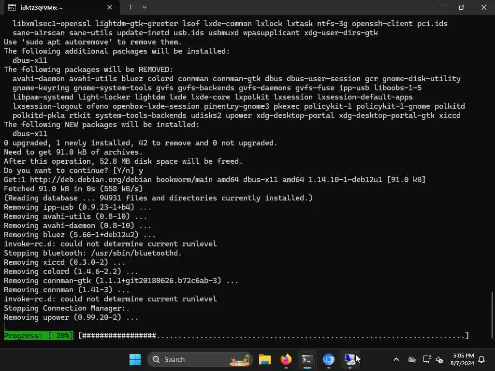Click the terminal icon in the tab
This screenshot has width=495, height=371.
click(x=12, y=8)
